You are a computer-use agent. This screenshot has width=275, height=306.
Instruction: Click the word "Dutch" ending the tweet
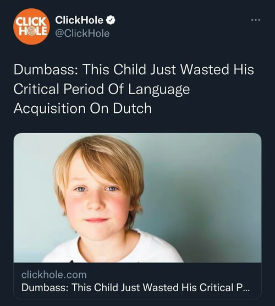coord(132,108)
